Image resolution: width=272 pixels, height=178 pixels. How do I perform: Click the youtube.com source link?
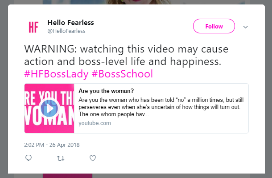(95, 123)
